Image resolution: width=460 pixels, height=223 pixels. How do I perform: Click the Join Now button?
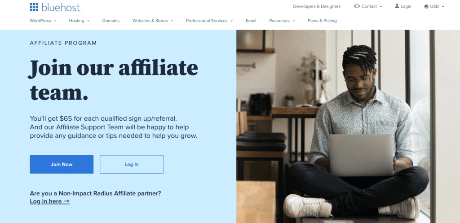(x=62, y=164)
